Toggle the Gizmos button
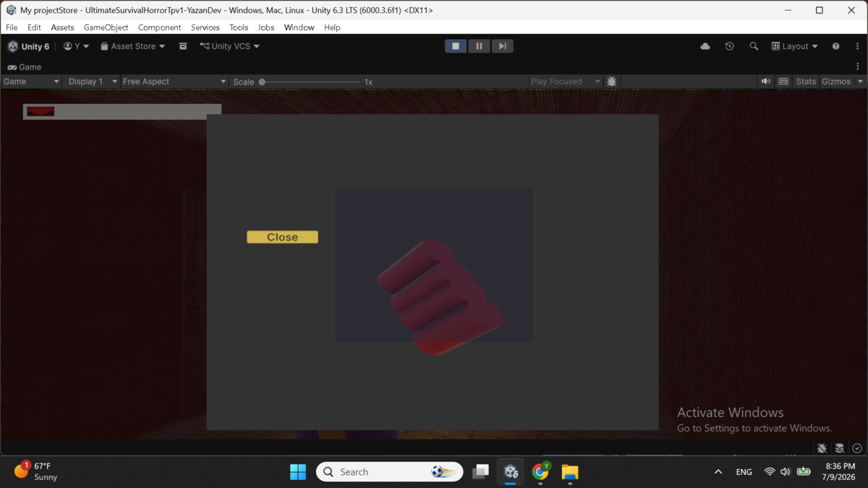This screenshot has height=488, width=868. click(836, 82)
